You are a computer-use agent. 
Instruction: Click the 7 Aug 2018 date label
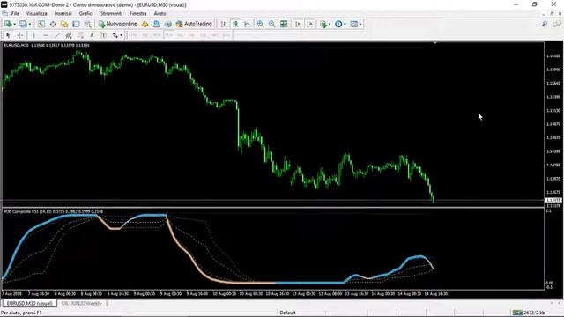click(x=12, y=294)
